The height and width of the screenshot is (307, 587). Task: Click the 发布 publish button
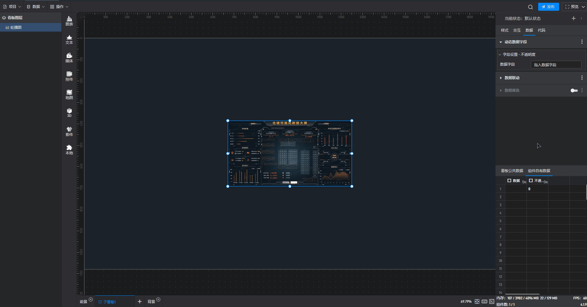548,7
